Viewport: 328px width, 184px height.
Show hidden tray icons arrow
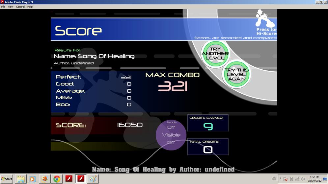pyautogui.click(x=280, y=179)
